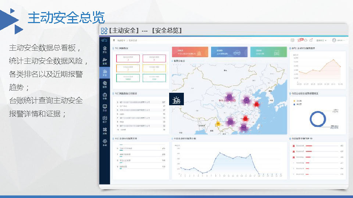Click the left orange-bordered risk box
This screenshot has width=353, height=198.
point(128,68)
